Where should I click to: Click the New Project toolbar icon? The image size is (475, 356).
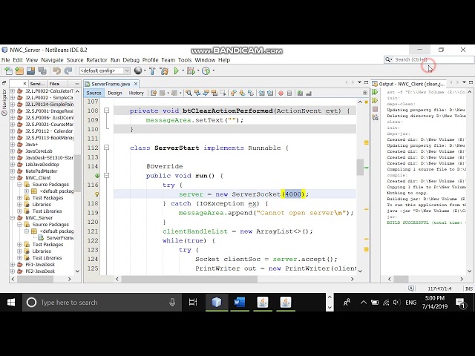click(x=19, y=71)
